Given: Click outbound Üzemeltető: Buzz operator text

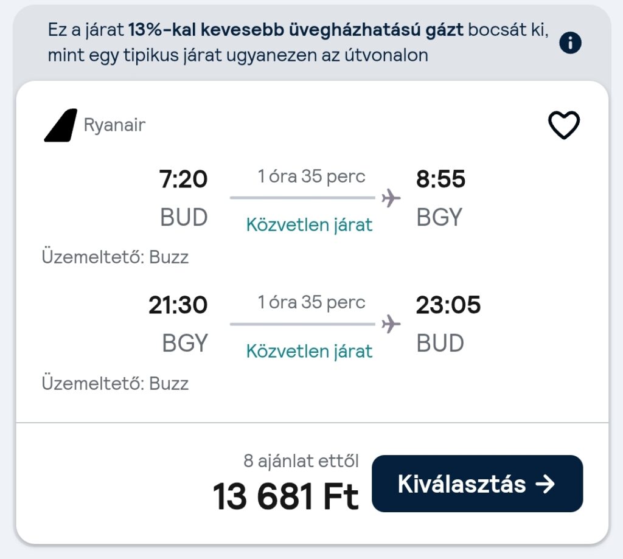Looking at the screenshot, I should 115,257.
